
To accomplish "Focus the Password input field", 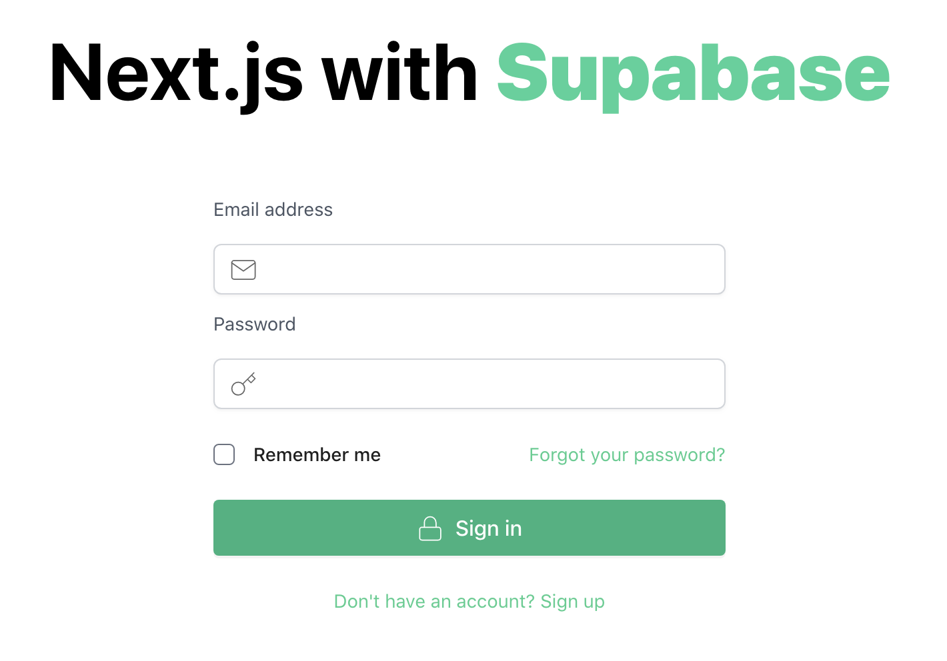I will 469,384.
